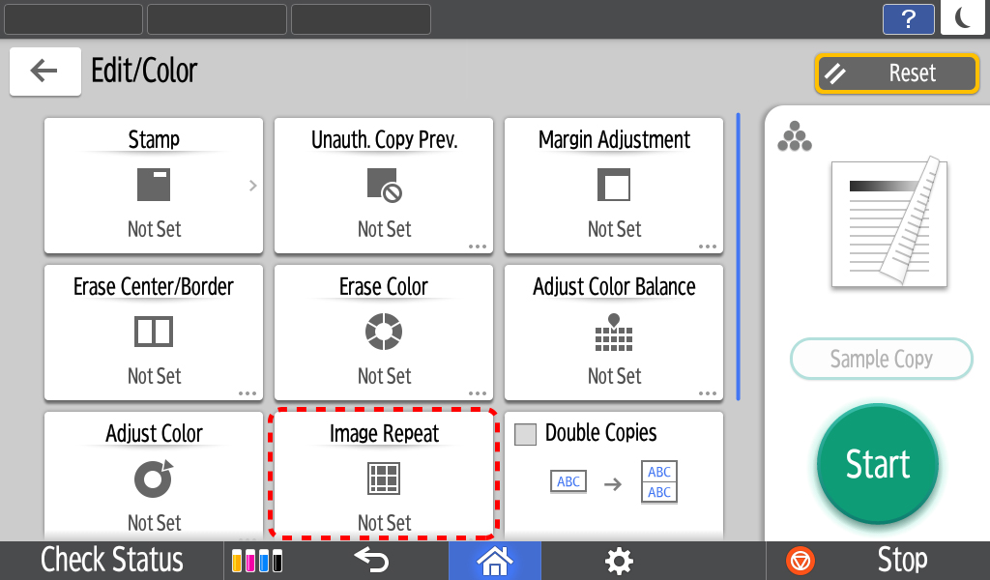Image resolution: width=990 pixels, height=580 pixels.
Task: Open the Adjust Color tile
Action: (154, 478)
